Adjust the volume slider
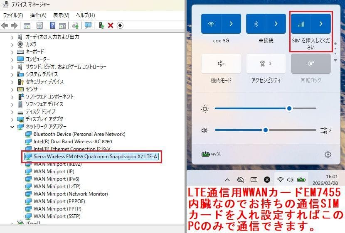Viewport: 345px width, 233px height. click(265, 130)
